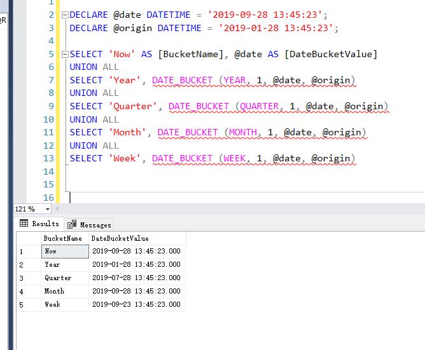Select row header 4 in results grid
The image size is (425, 350).
point(29,292)
